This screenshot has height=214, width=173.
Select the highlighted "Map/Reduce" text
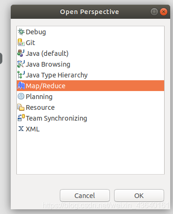pyautogui.click(x=45, y=86)
